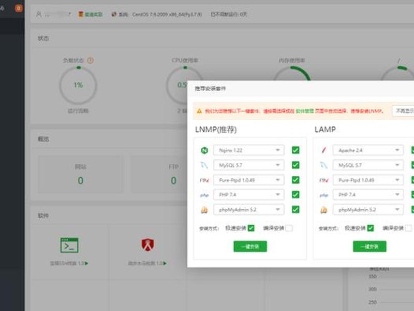Click the Apache feather icon in LAMP
Image resolution: width=414 pixels, height=311 pixels.
pyautogui.click(x=324, y=150)
